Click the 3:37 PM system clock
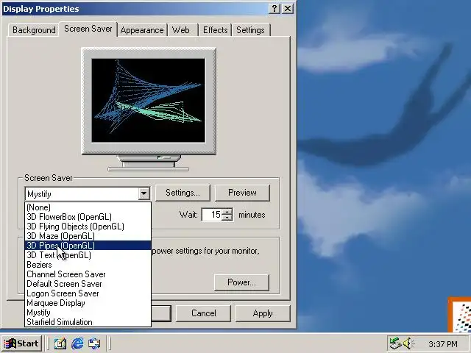Screen dimensions: 471x353 [443, 343]
